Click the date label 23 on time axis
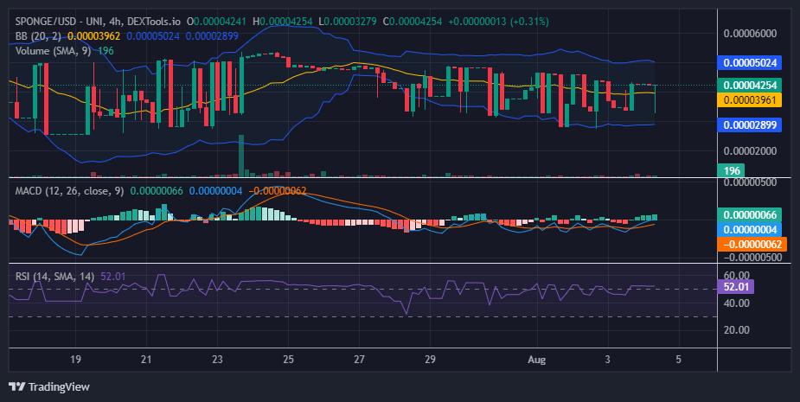Image resolution: width=800 pixels, height=402 pixels. (x=217, y=359)
